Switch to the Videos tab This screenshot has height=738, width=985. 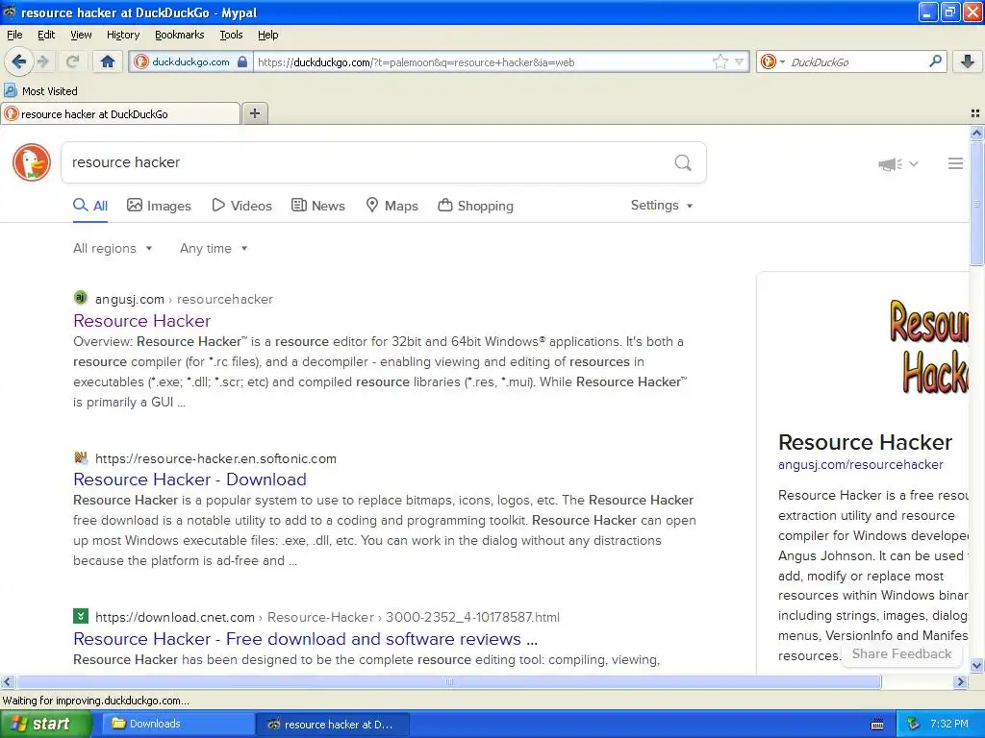pos(241,206)
